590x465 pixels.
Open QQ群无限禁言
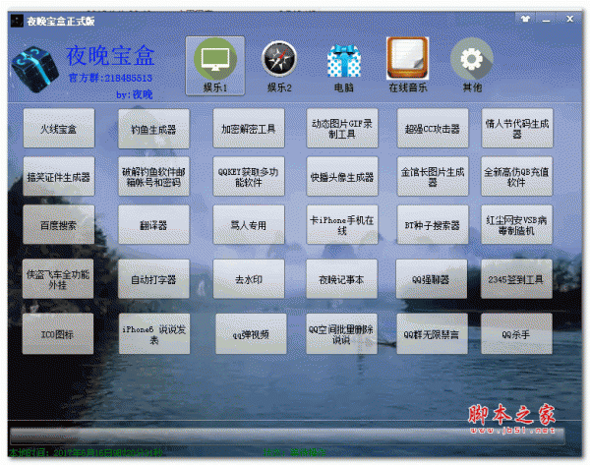[x=432, y=334]
